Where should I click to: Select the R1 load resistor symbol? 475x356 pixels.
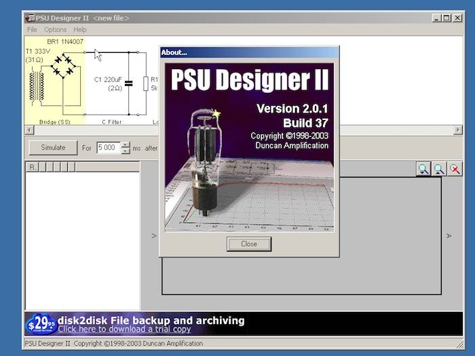tap(146, 83)
